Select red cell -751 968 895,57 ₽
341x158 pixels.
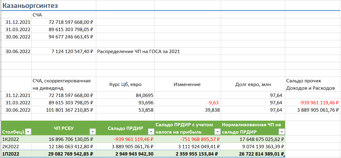188,139
